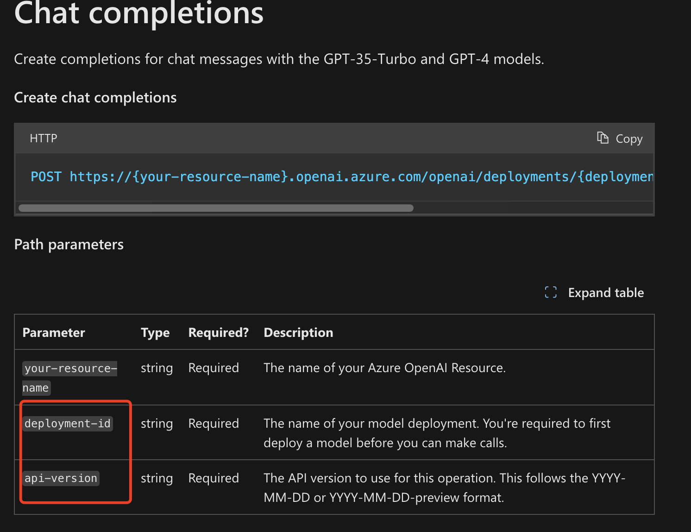The width and height of the screenshot is (691, 532).
Task: Click the intro paragraph mentioning GPT-35-Turbo
Action: [x=279, y=59]
